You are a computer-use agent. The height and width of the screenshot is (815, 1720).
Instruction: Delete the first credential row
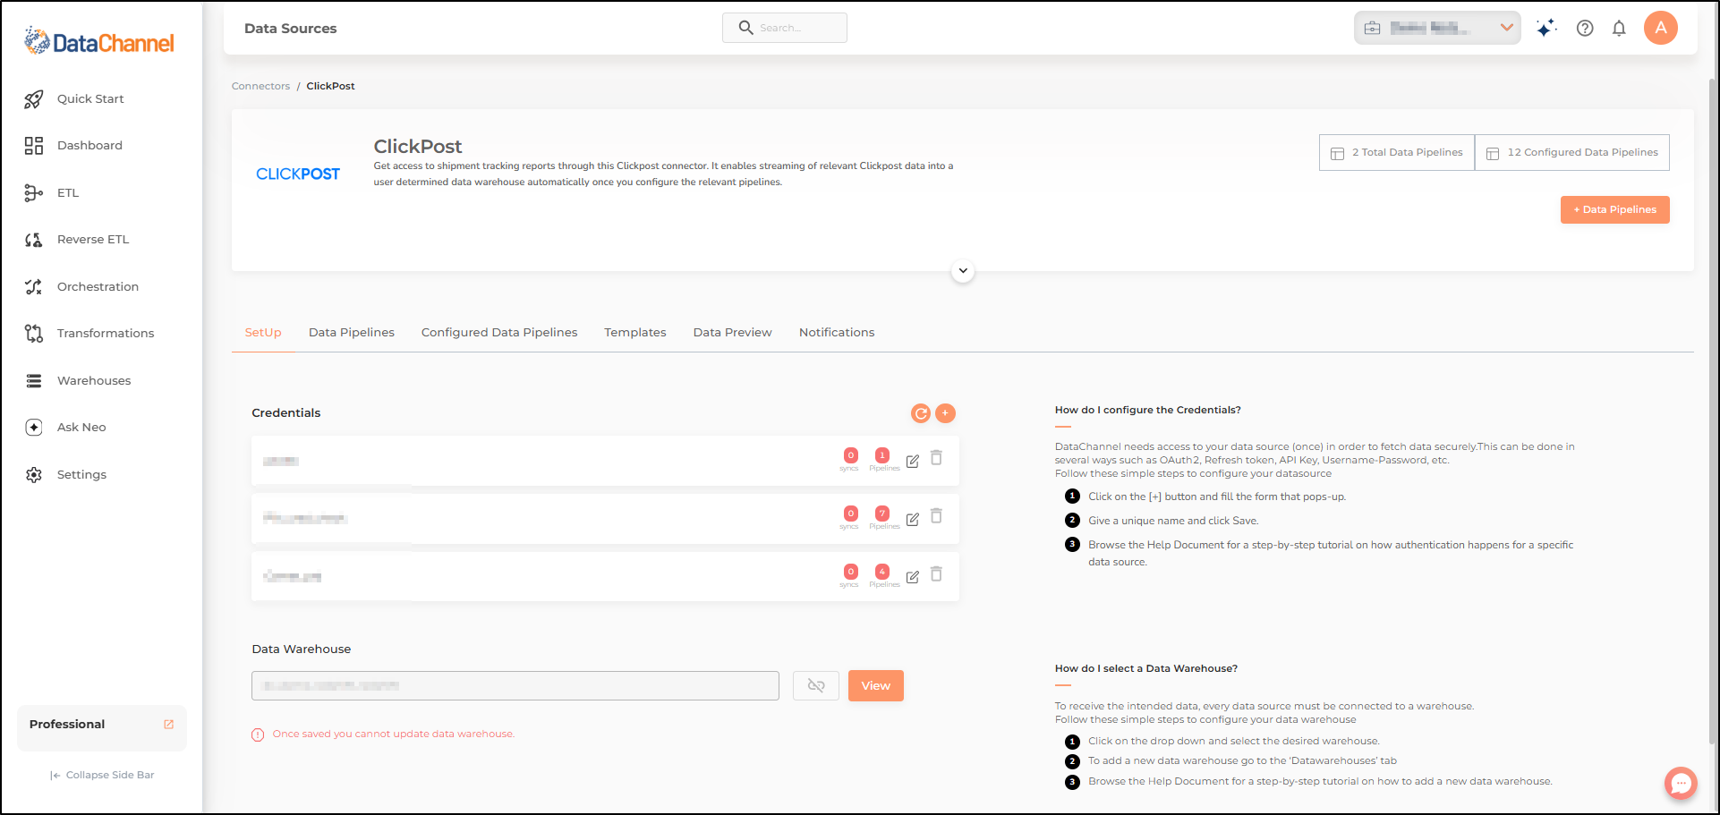[x=936, y=458]
